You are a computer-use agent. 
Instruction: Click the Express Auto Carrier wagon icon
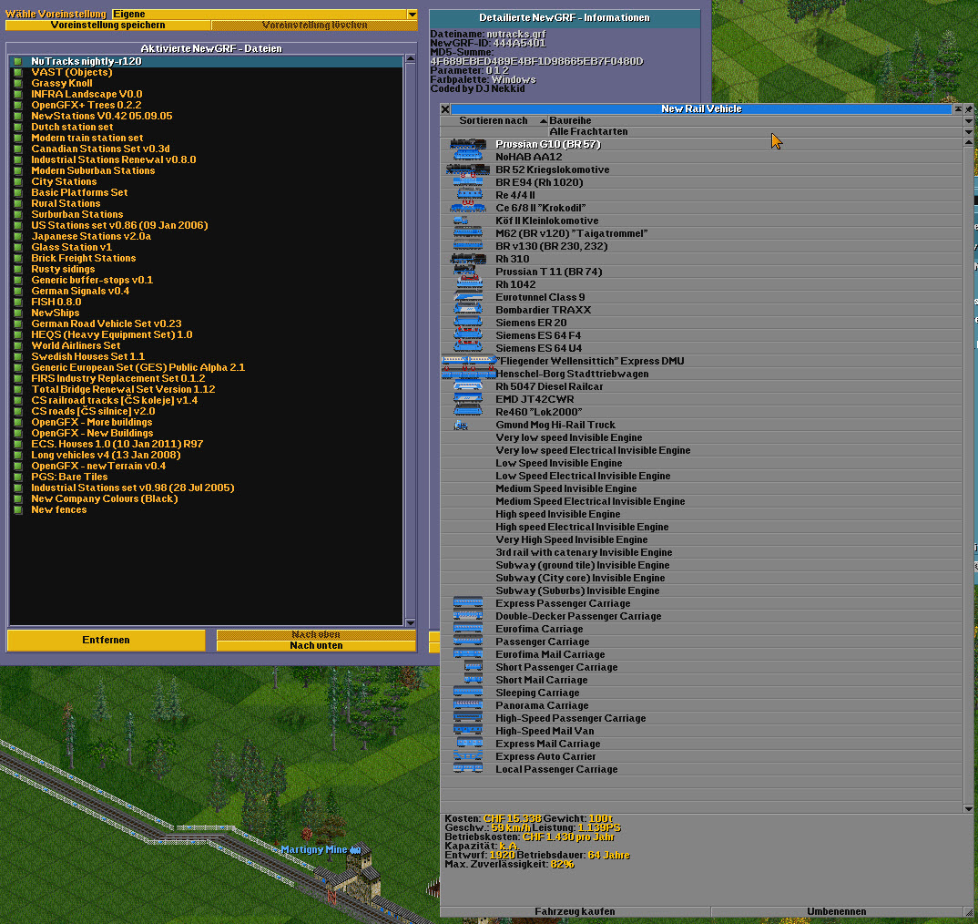468,756
